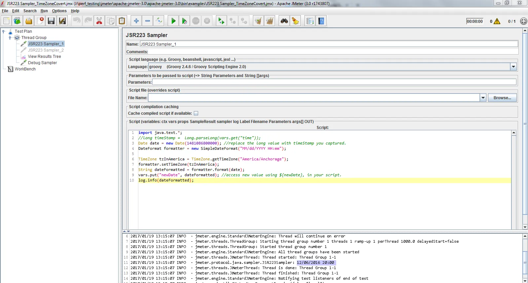Click the Cut scissors icon

(x=99, y=21)
